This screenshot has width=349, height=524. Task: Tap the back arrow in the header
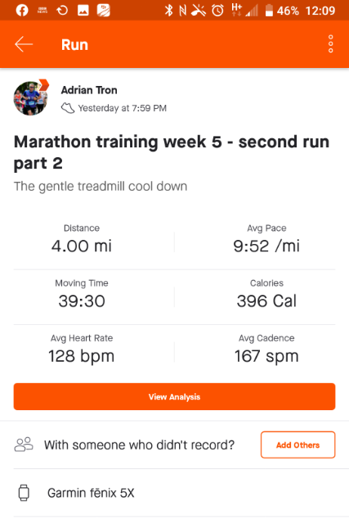tap(24, 44)
